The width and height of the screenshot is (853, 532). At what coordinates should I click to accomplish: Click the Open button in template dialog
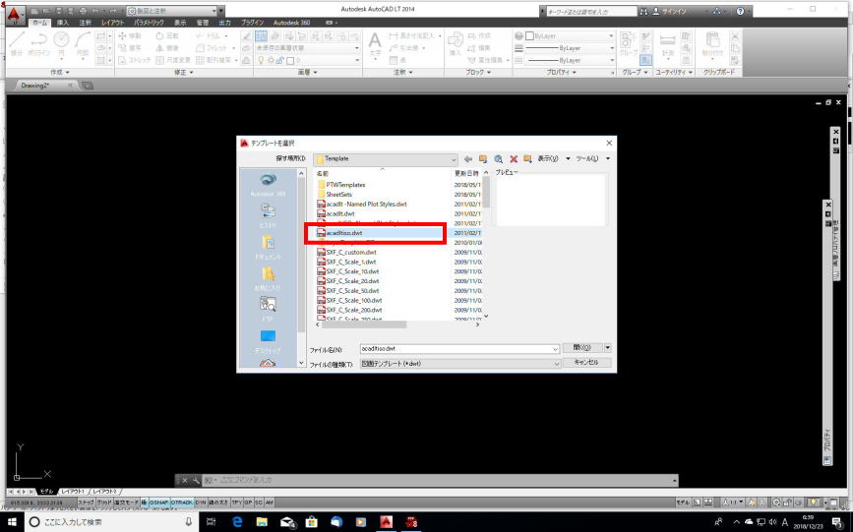[x=581, y=347]
